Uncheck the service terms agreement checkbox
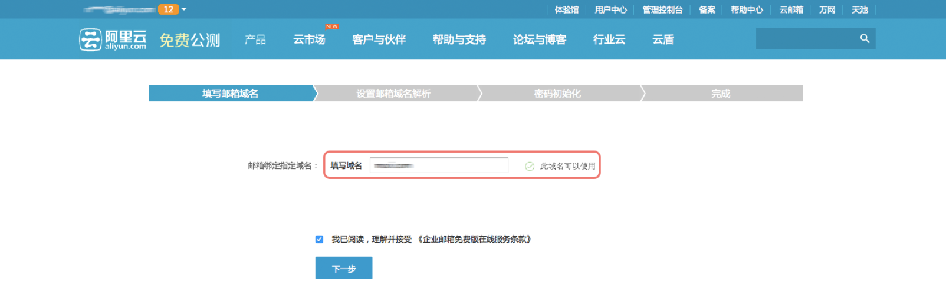The width and height of the screenshot is (946, 295). [319, 239]
